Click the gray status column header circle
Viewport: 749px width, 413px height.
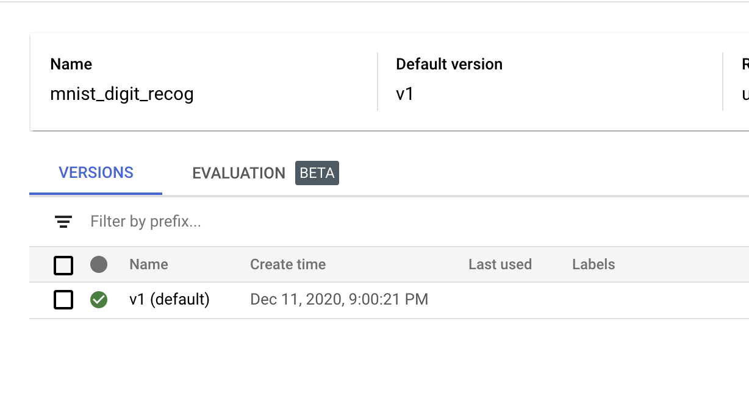[x=99, y=264]
